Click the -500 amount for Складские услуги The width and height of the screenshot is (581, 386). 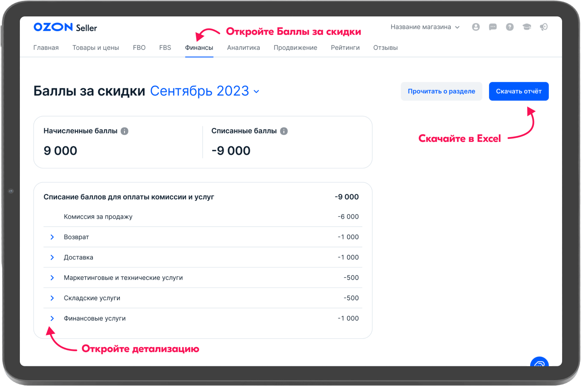351,298
